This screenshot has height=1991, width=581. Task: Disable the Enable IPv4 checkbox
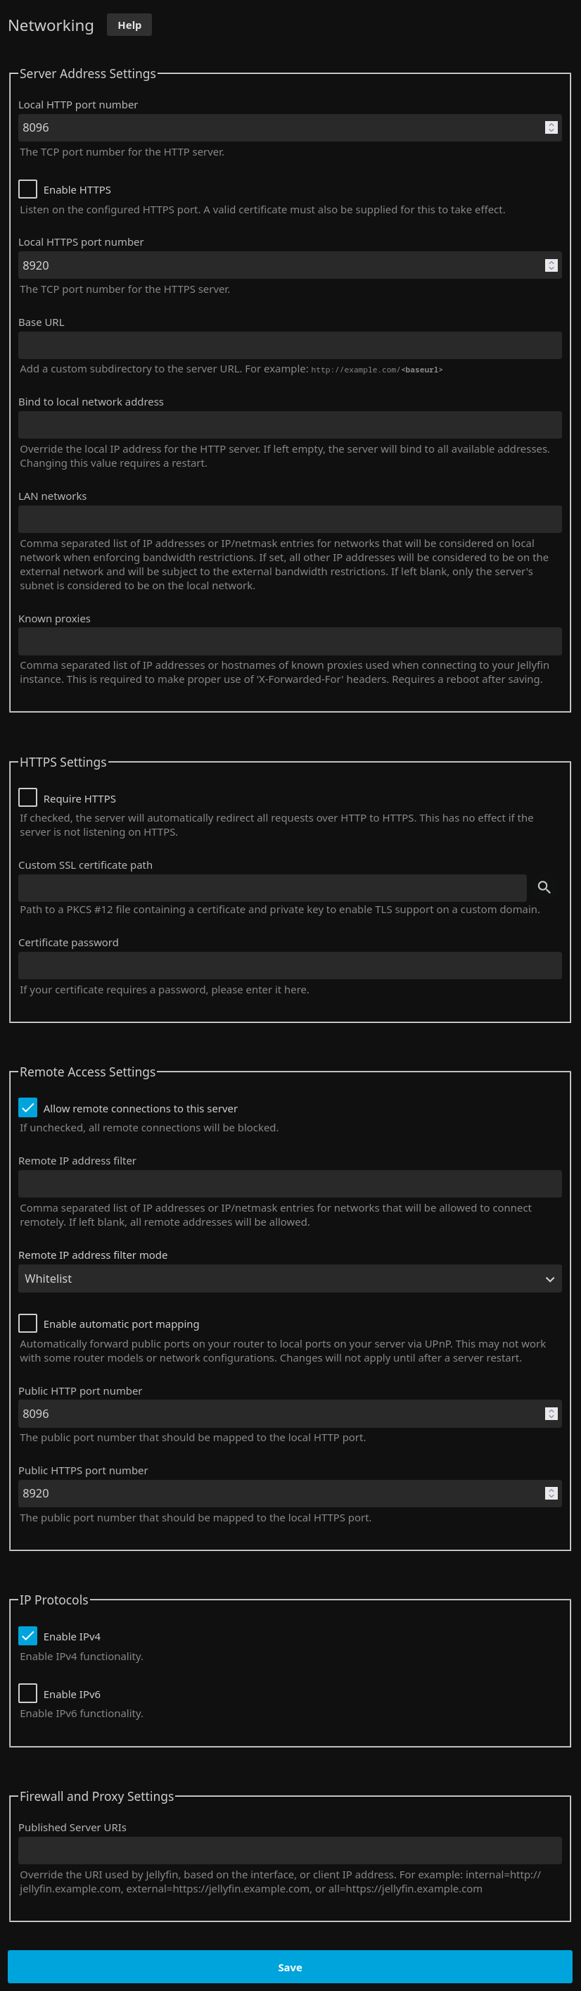point(28,1635)
